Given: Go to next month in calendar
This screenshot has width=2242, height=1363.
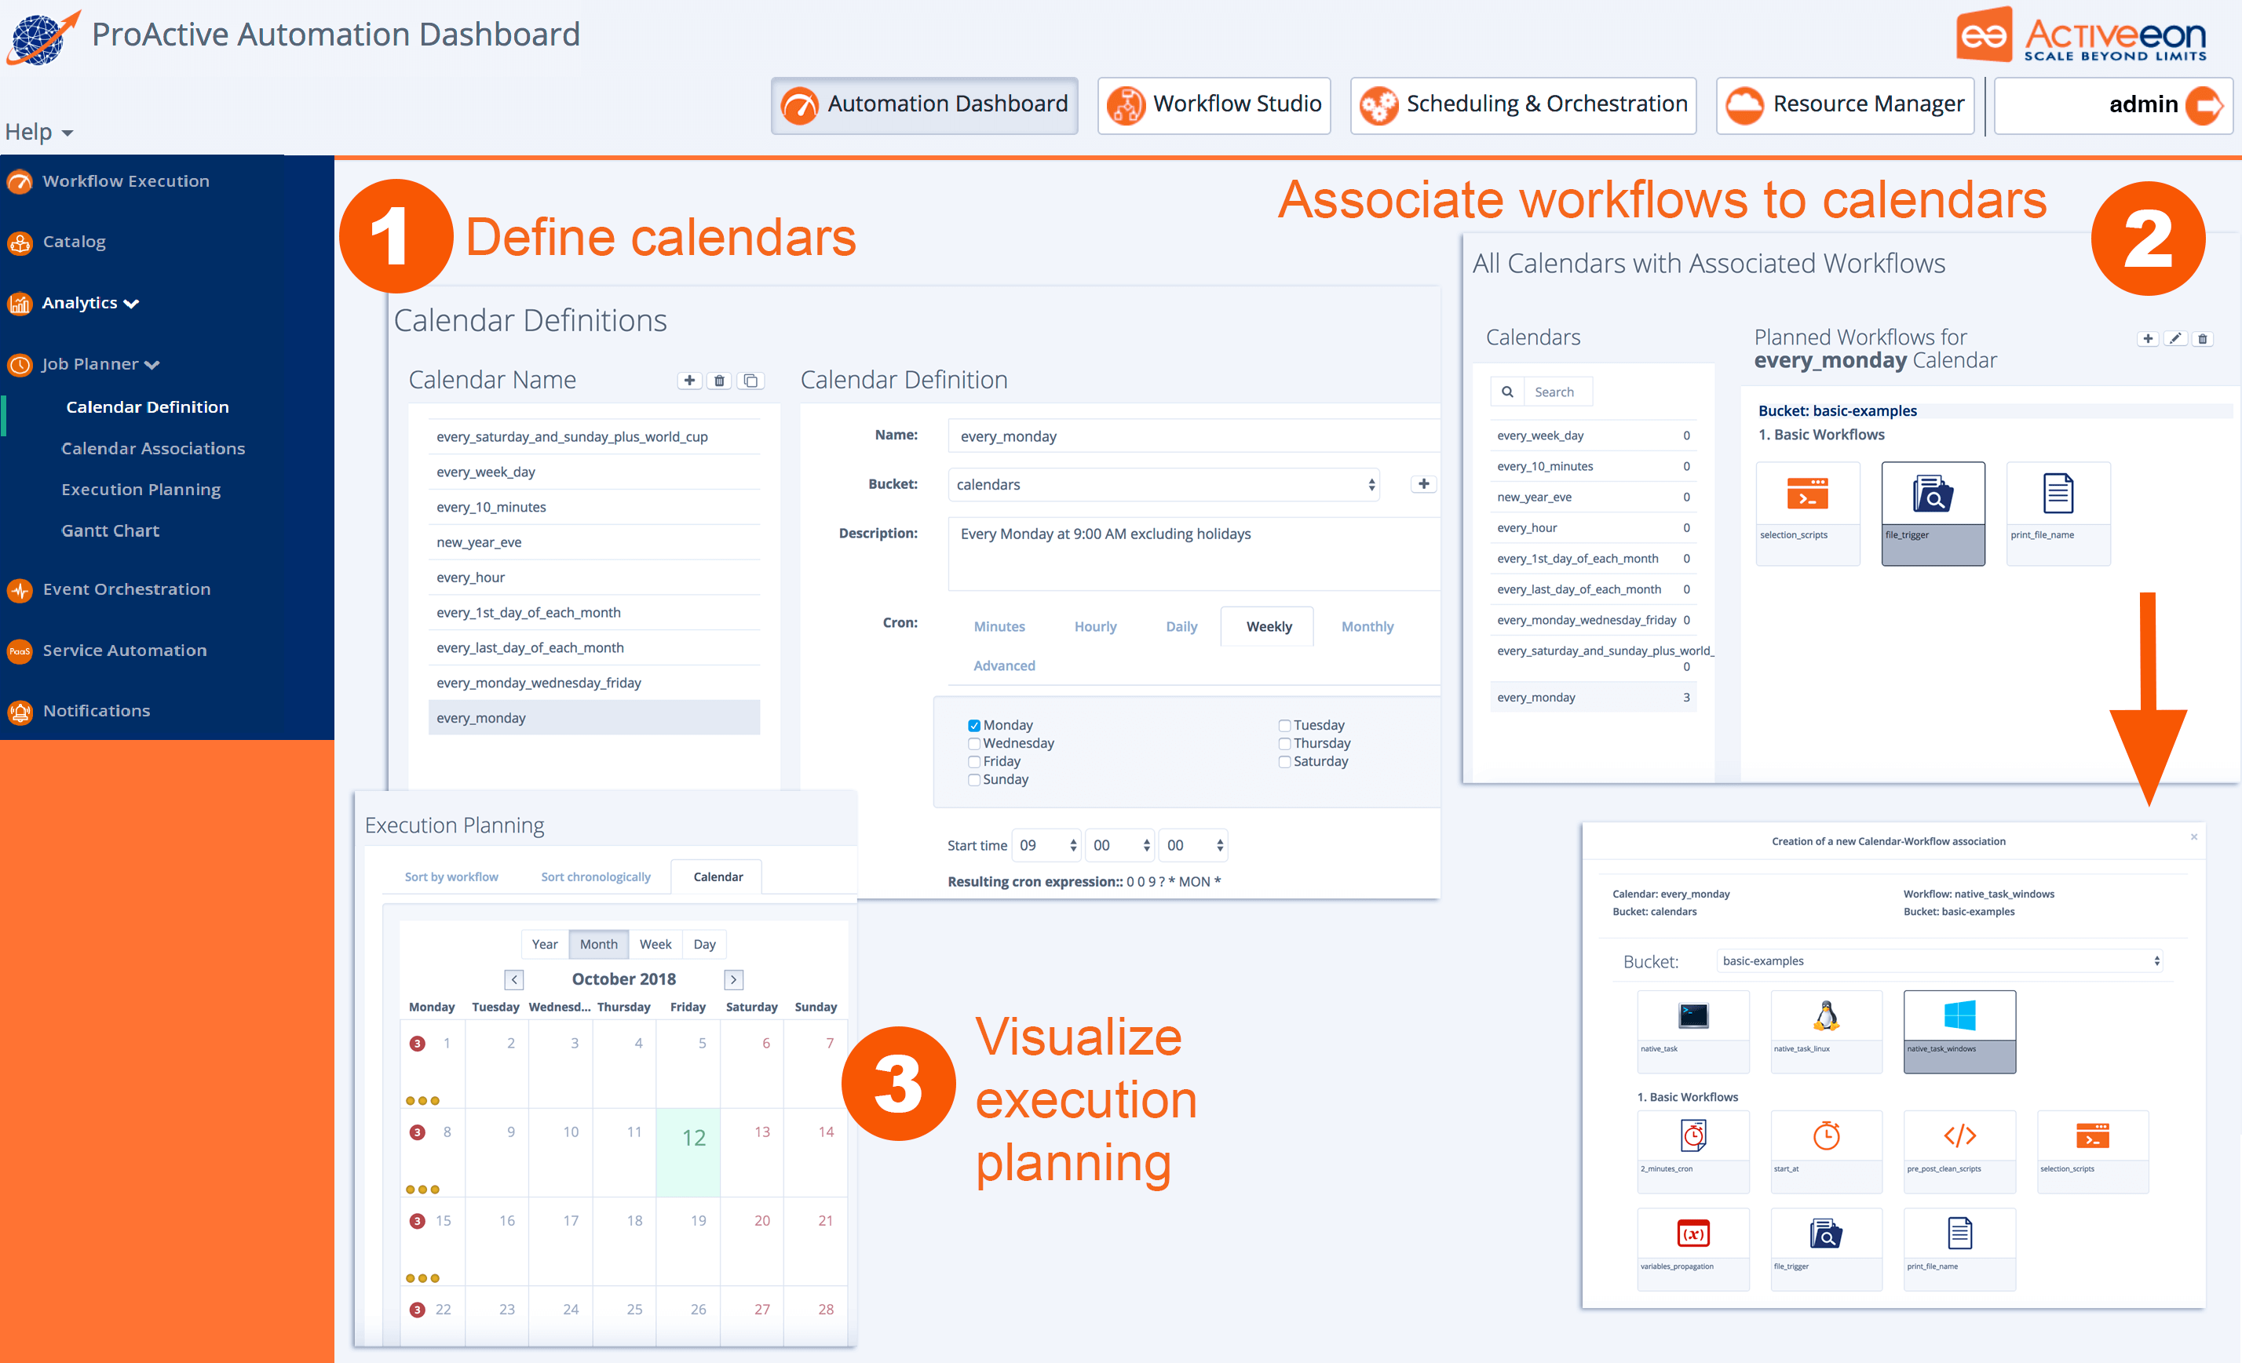Looking at the screenshot, I should pos(733,979).
